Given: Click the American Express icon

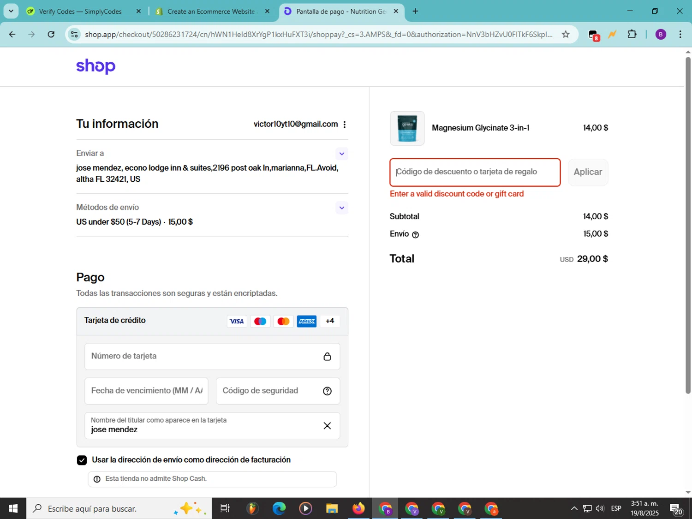Looking at the screenshot, I should tap(307, 322).
